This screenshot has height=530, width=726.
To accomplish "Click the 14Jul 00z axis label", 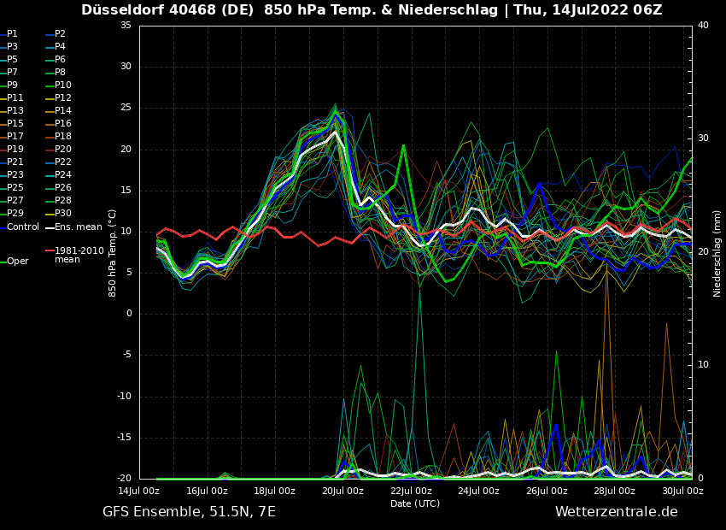I will tap(139, 491).
